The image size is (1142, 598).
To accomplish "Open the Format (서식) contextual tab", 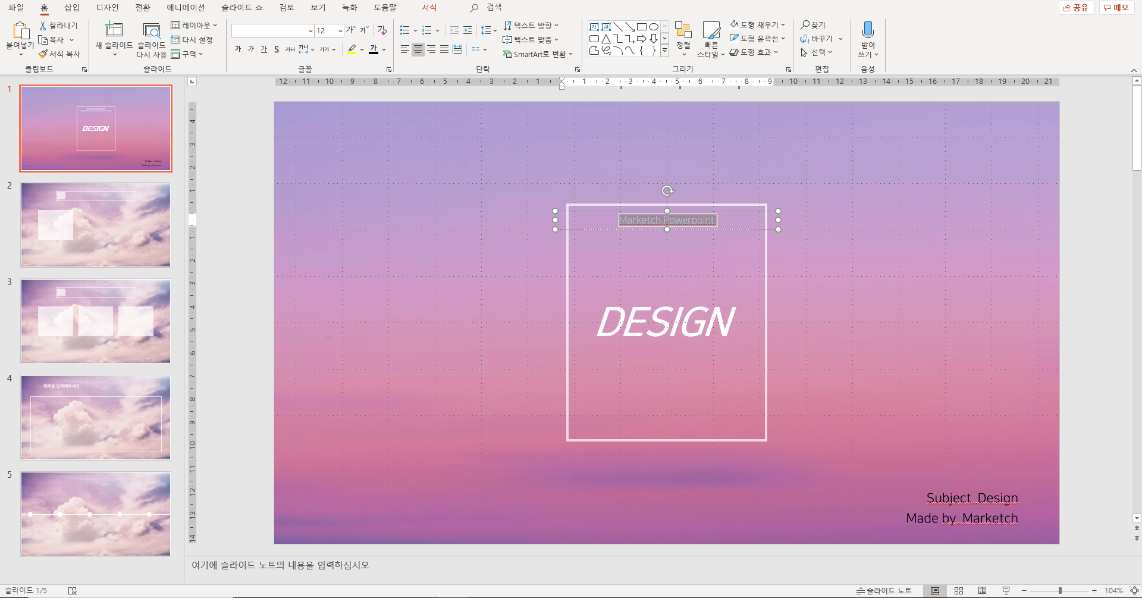I will (x=429, y=8).
